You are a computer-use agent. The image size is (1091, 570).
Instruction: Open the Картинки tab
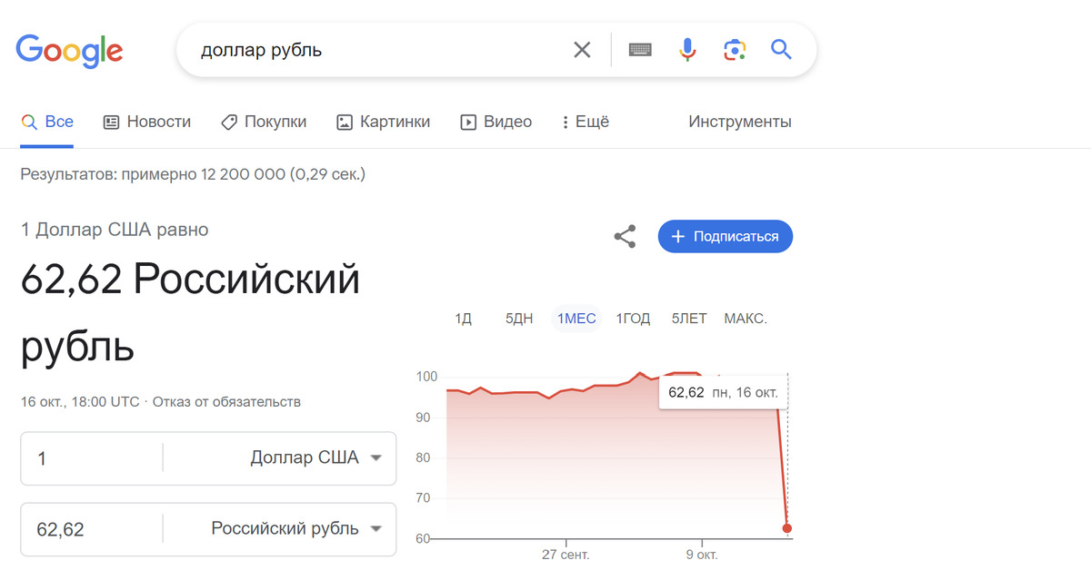383,122
